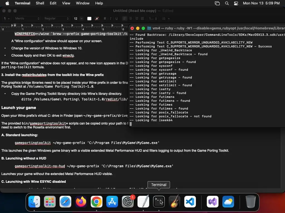Open Visual Studio Code from the Dock
This screenshot has height=213, width=285.
pos(190,202)
